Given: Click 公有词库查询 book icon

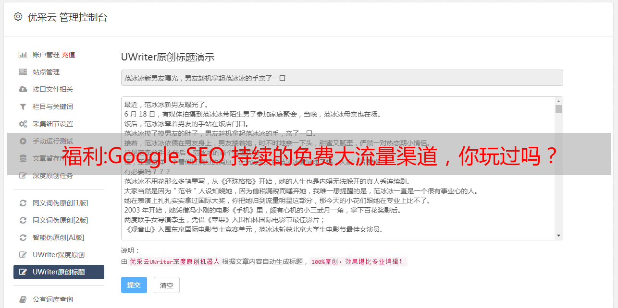Looking at the screenshot, I should pos(23,299).
